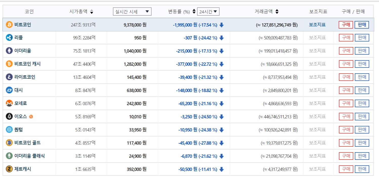The height and width of the screenshot is (178, 379).
Task: Click the Monero coin icon
Action: tap(9, 103)
